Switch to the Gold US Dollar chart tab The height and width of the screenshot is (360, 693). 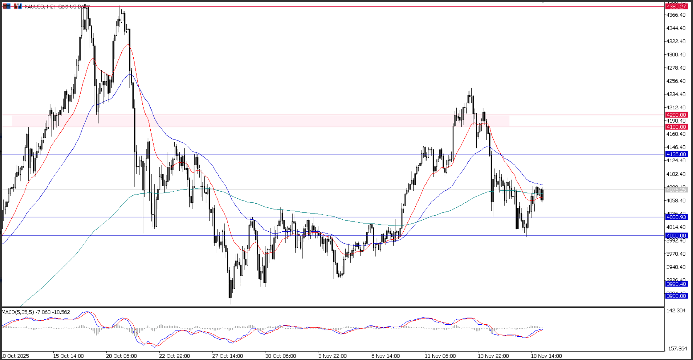[x=74, y=6]
